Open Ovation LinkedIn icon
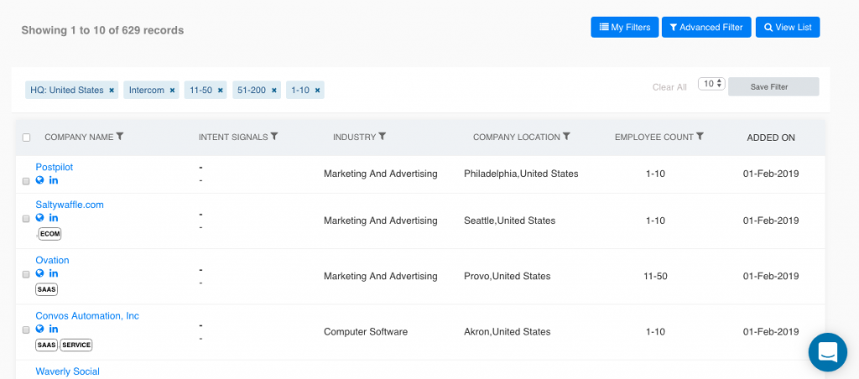The image size is (859, 379). [x=54, y=273]
